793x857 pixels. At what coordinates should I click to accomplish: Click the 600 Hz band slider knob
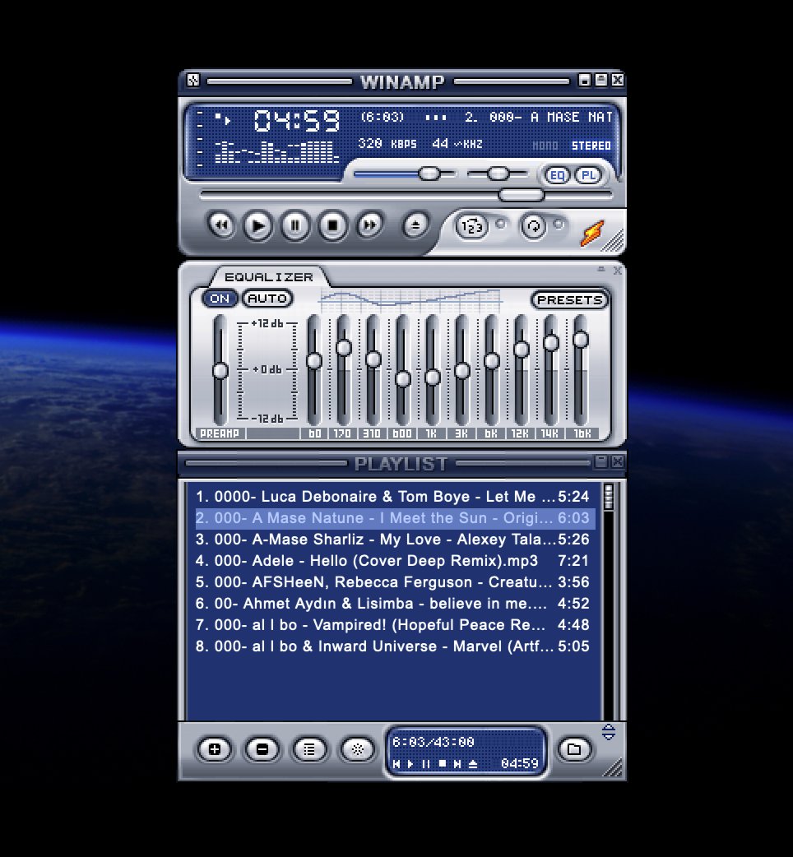[x=403, y=378]
